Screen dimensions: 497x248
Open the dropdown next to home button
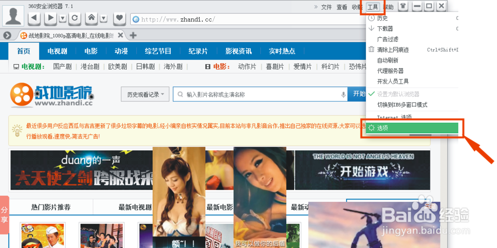click(x=103, y=19)
